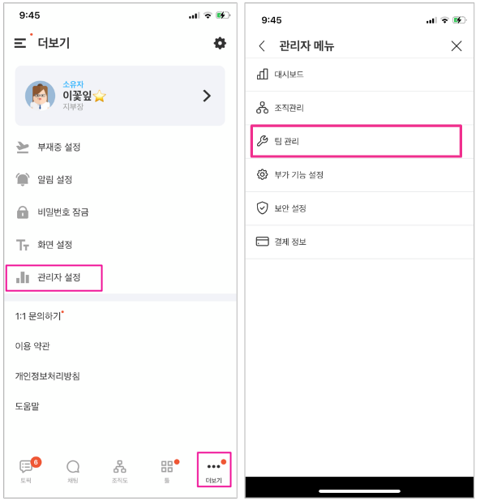This screenshot has width=480, height=501.
Task: Select 조직관리 organization icon
Action: (263, 108)
